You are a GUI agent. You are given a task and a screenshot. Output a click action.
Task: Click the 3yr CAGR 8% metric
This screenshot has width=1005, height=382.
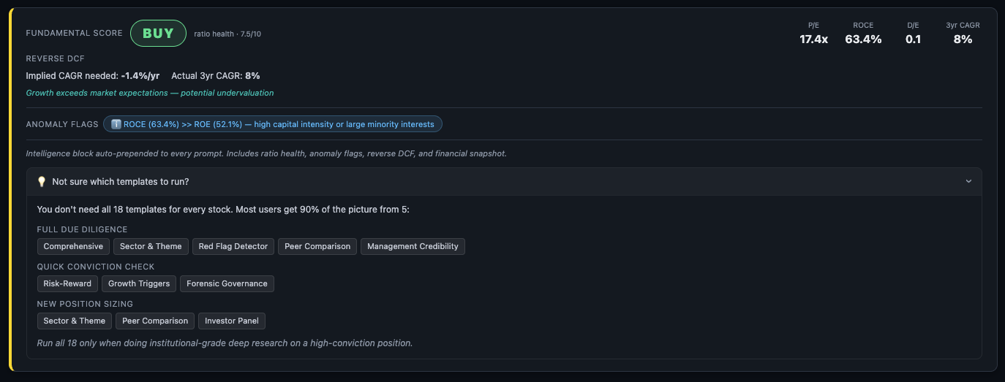[x=963, y=34]
